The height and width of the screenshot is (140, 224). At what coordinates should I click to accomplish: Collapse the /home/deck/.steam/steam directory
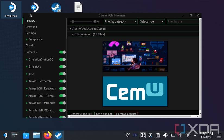(x=70, y=29)
